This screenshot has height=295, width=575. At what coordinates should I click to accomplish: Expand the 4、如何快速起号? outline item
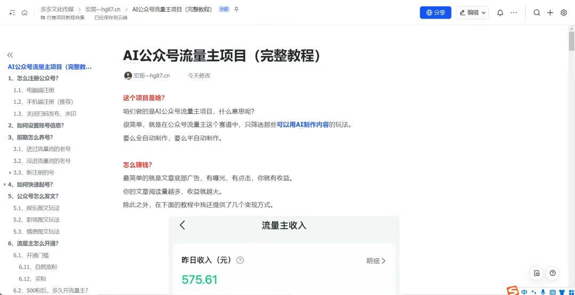(4, 184)
